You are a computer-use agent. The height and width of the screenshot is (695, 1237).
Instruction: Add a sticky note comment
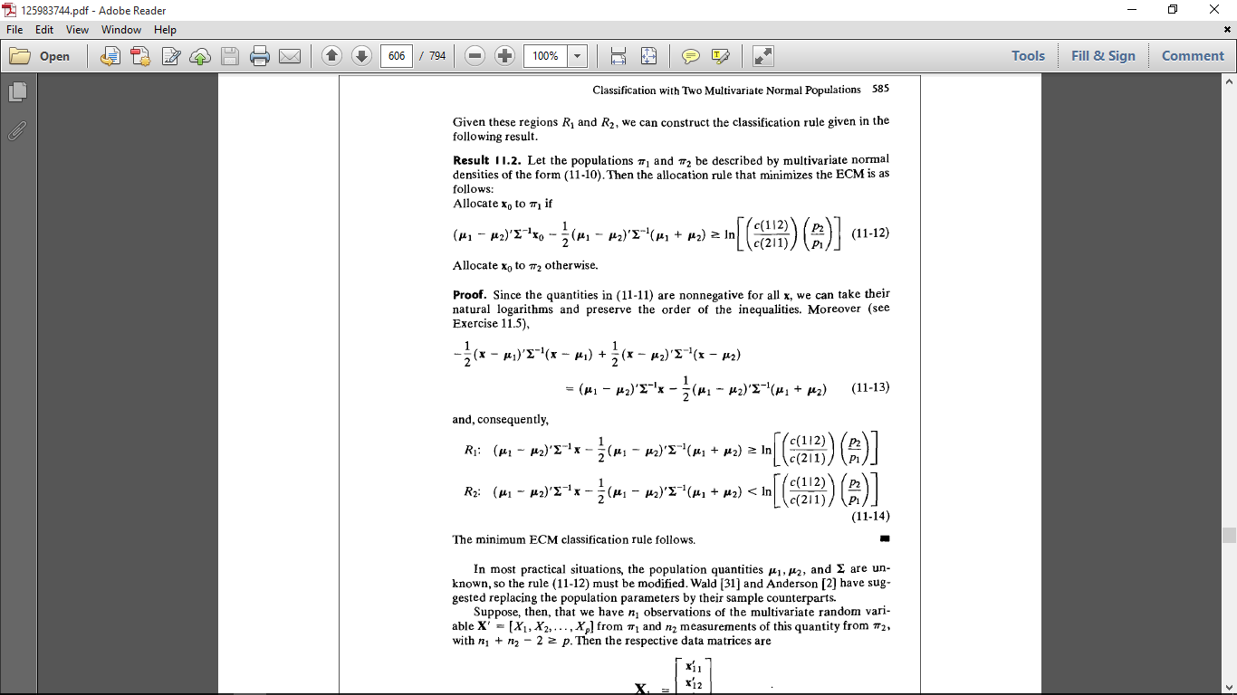[x=691, y=56]
